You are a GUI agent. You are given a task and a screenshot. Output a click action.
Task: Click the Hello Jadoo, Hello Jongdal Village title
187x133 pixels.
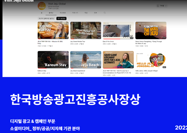[146, 71]
